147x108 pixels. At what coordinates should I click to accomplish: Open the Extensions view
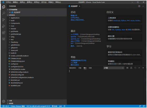tap(4, 33)
